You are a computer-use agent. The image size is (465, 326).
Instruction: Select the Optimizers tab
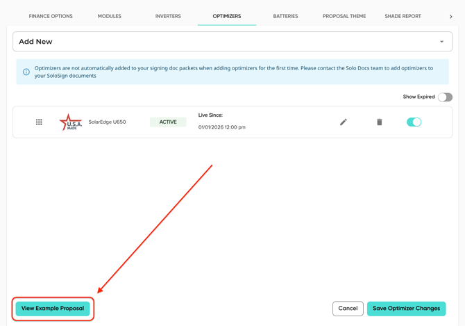227,16
